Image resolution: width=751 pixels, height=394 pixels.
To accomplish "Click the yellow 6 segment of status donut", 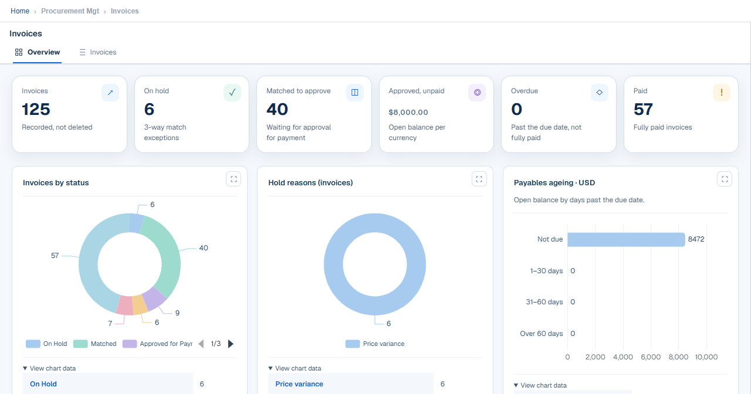I will 140,304.
